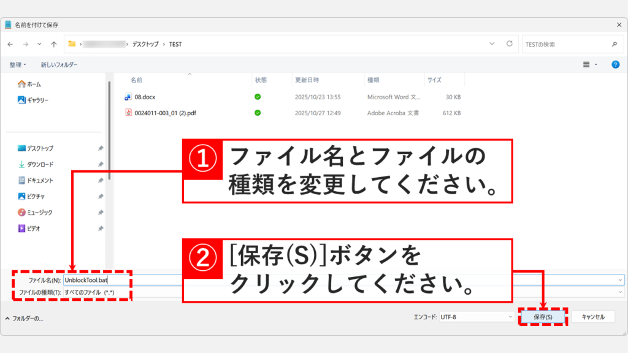Open the view options dropdown
Screen dimensions: 628x353
(x=589, y=64)
